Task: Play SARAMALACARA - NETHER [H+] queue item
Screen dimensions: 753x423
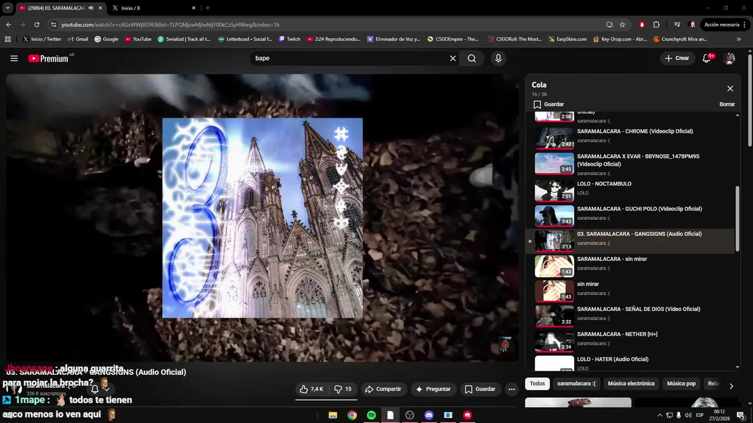Action: point(630,341)
